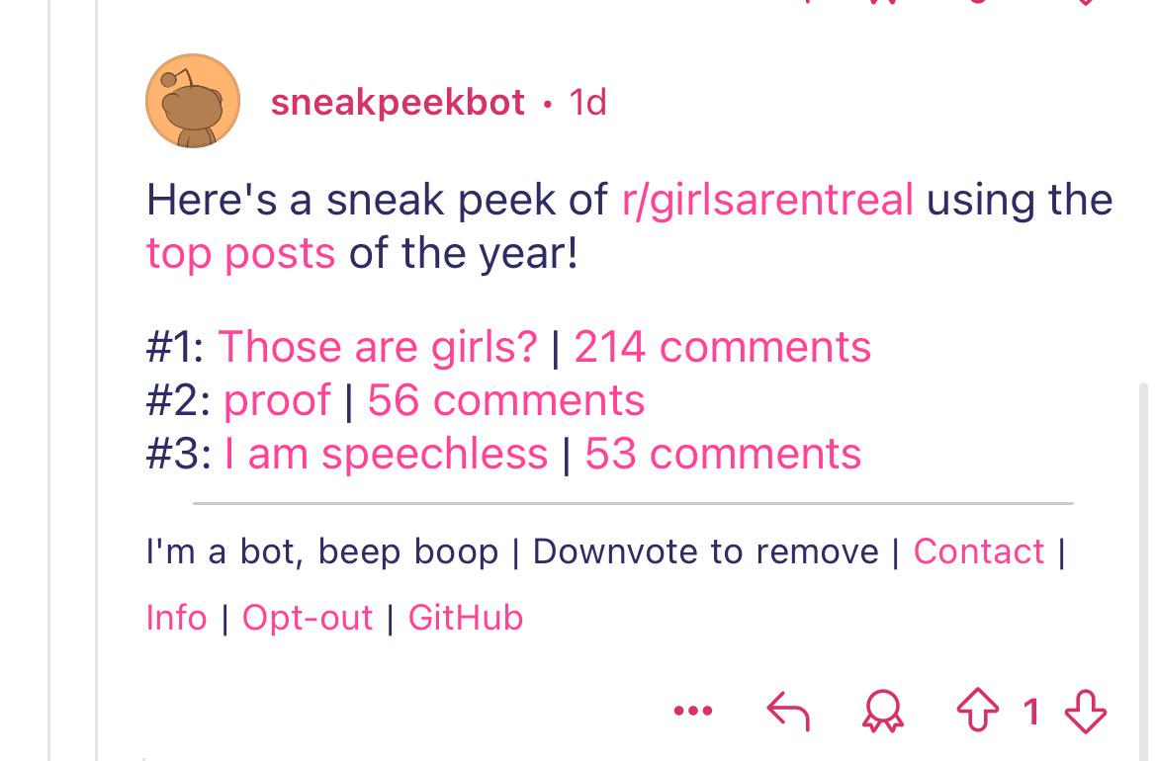Open the 'proof' post link
Image resolution: width=1157 pixels, height=761 pixels.
[x=277, y=400]
